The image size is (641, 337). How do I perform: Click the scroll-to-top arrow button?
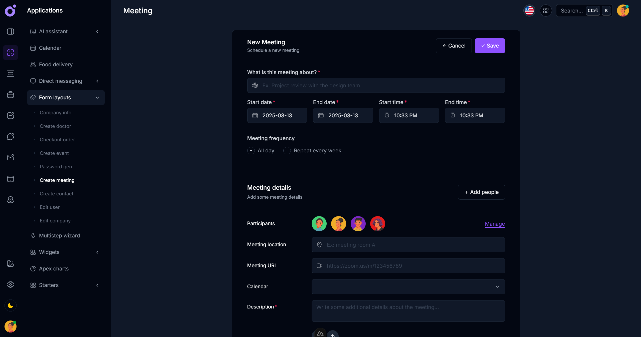click(x=333, y=335)
